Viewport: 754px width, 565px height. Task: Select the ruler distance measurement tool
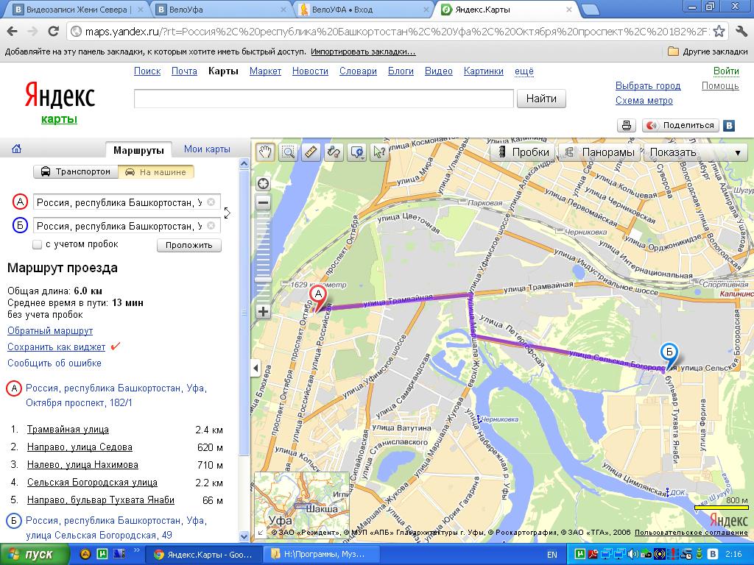point(311,152)
